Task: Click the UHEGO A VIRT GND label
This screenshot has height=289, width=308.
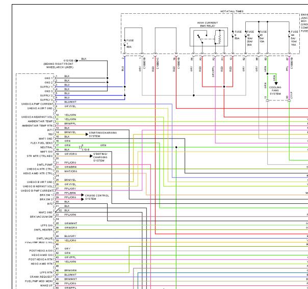Action: coord(40,109)
